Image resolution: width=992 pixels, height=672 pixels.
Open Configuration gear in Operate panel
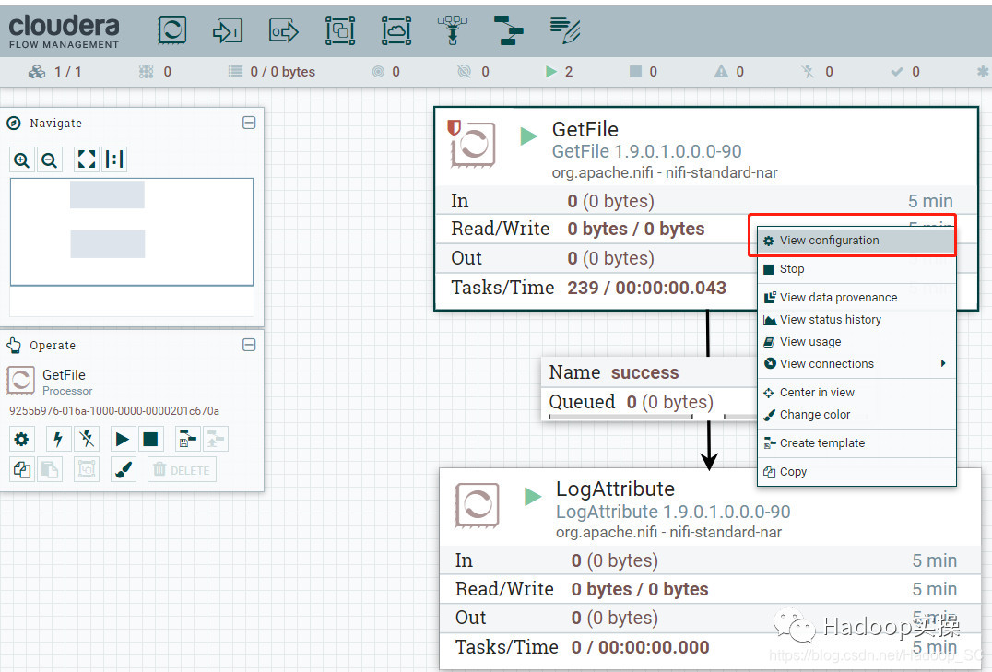pyautogui.click(x=21, y=439)
